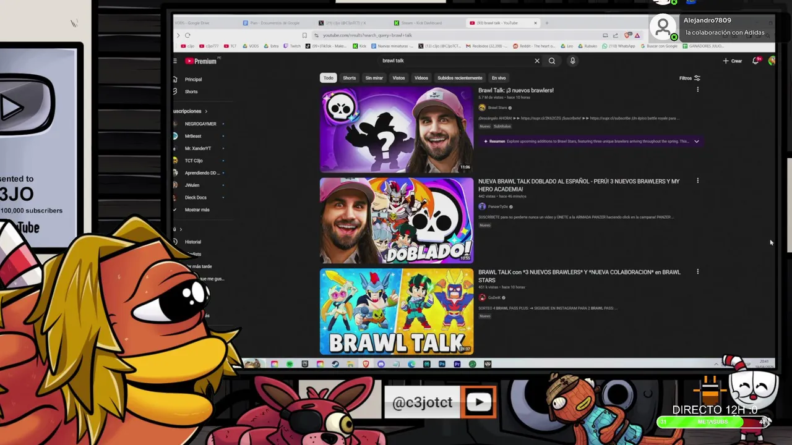The height and width of the screenshot is (445, 792).
Task: Open options menu for DOBLADO video
Action: [697, 181]
